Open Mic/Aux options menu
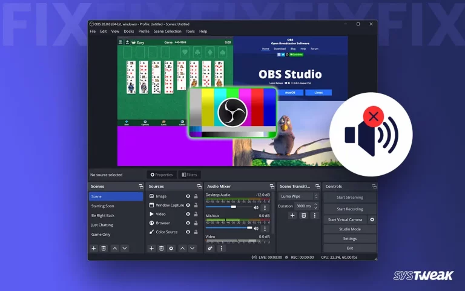Screen dimensions: 465x291 265,229
